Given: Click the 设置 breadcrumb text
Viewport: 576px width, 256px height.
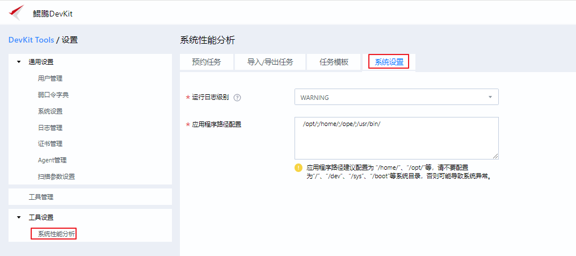Looking at the screenshot, I should (x=70, y=40).
